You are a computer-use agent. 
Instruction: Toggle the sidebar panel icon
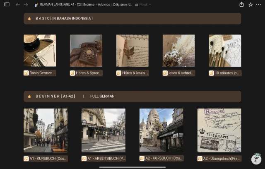pos(7,5)
